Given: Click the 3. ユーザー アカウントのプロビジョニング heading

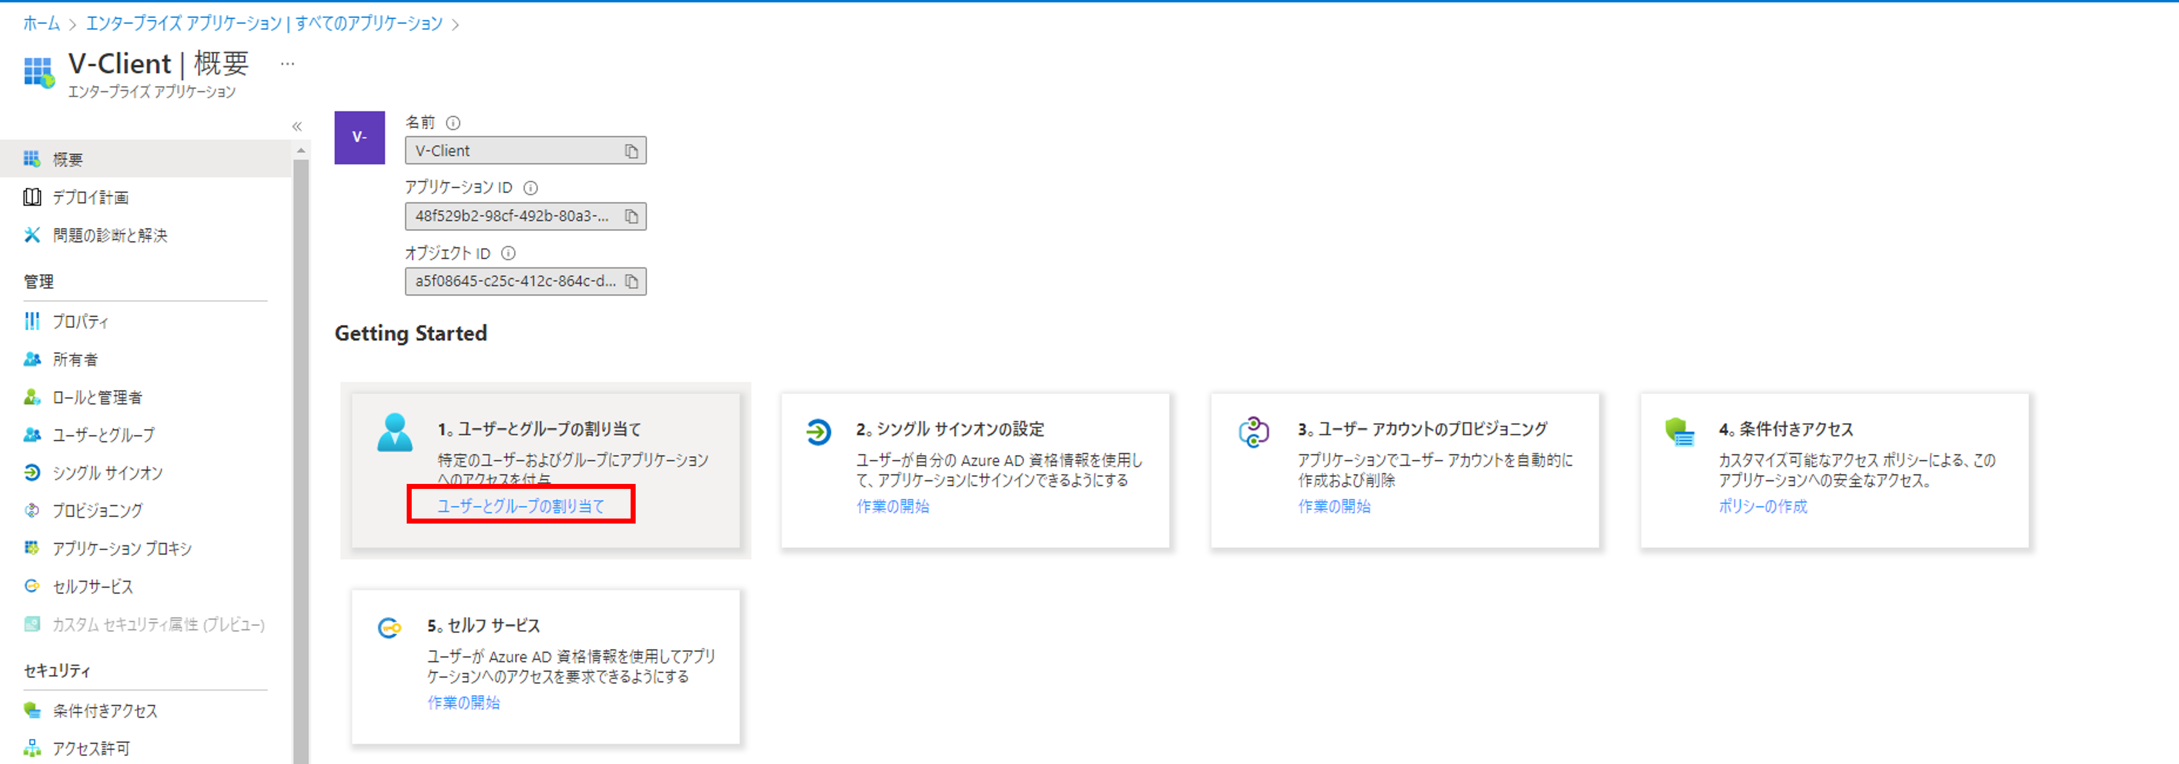Looking at the screenshot, I should (1423, 429).
